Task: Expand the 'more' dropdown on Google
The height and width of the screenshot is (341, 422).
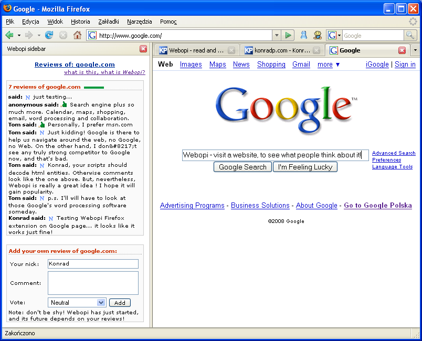Action: coord(329,65)
